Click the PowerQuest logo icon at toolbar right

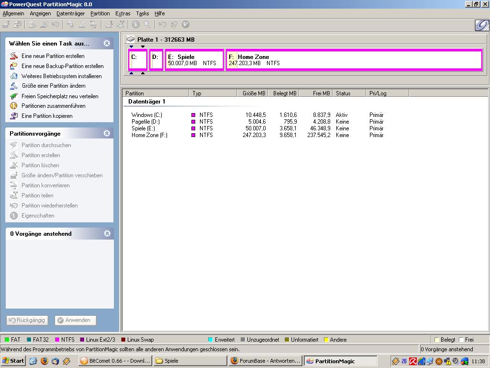(481, 25)
